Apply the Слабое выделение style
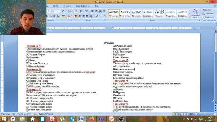The image size is (217, 122). click(182, 14)
